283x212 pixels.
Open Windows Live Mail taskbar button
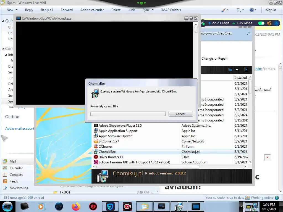point(144,206)
